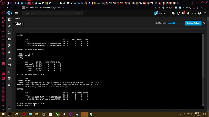The width and height of the screenshot is (209, 117).
Task: Click the TrueNAS logo in the top bar
Action: (9, 13)
